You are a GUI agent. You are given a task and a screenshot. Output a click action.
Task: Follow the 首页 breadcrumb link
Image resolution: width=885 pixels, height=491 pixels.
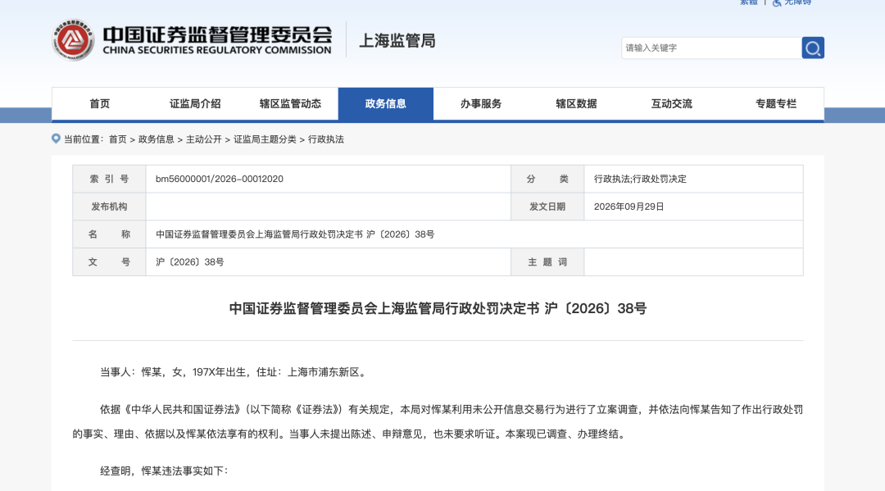coord(117,139)
